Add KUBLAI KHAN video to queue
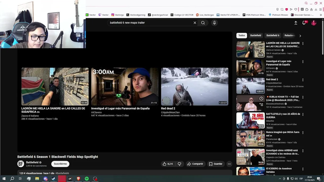 coord(261,104)
